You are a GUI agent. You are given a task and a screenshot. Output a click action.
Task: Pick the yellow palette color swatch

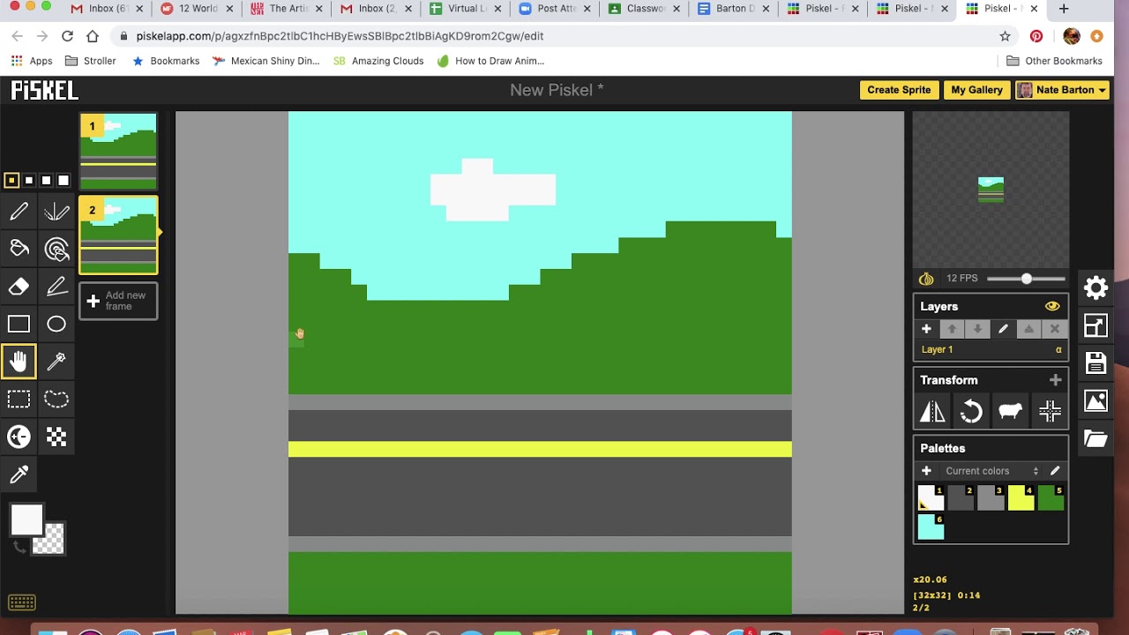coord(1021,497)
